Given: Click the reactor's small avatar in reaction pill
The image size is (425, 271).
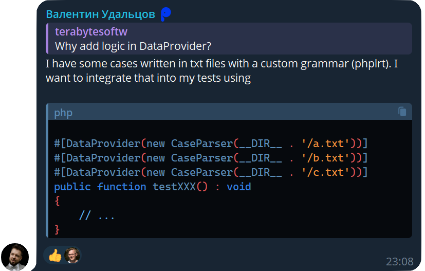Looking at the screenshot, I should pos(72,255).
